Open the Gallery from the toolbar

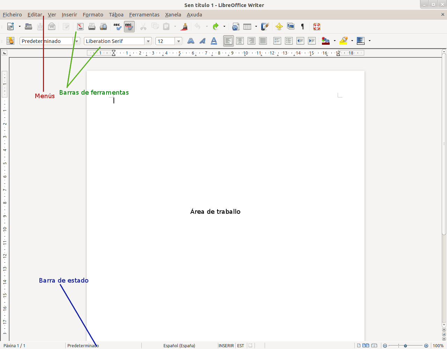click(291, 27)
